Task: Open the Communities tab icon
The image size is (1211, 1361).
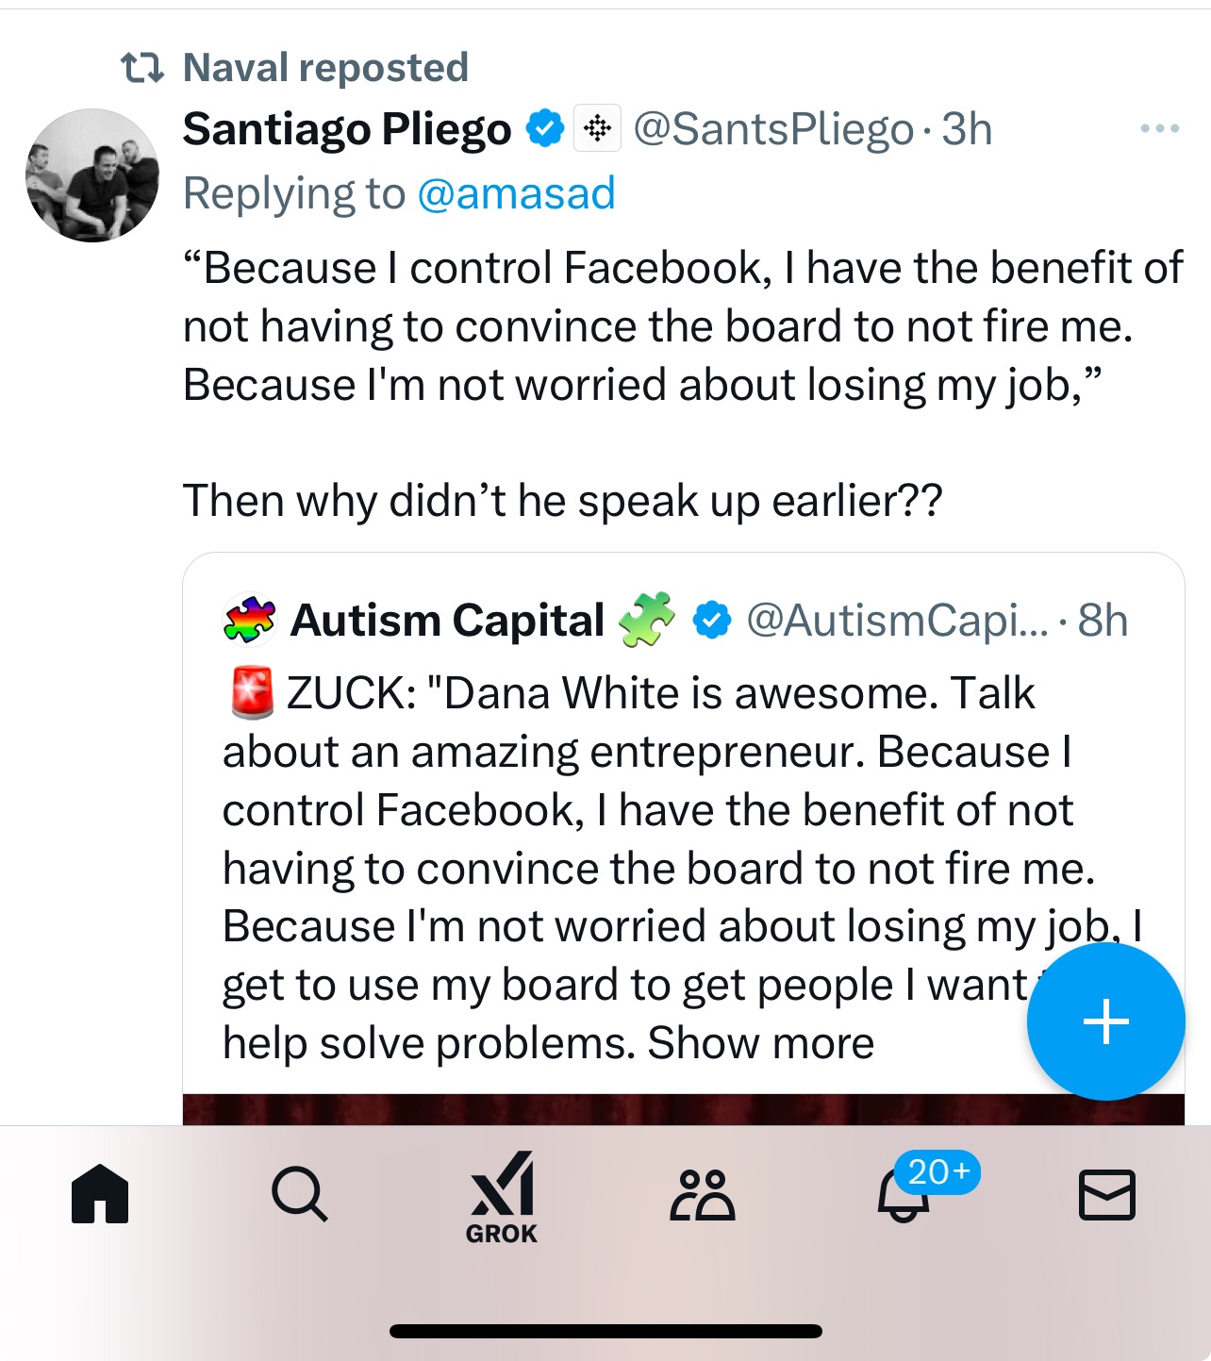Action: [703, 1194]
